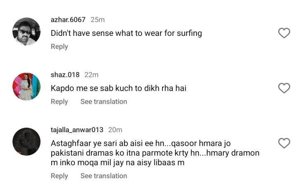See translation of shaz.018's comment
The image size is (306, 196).
[x=103, y=101]
